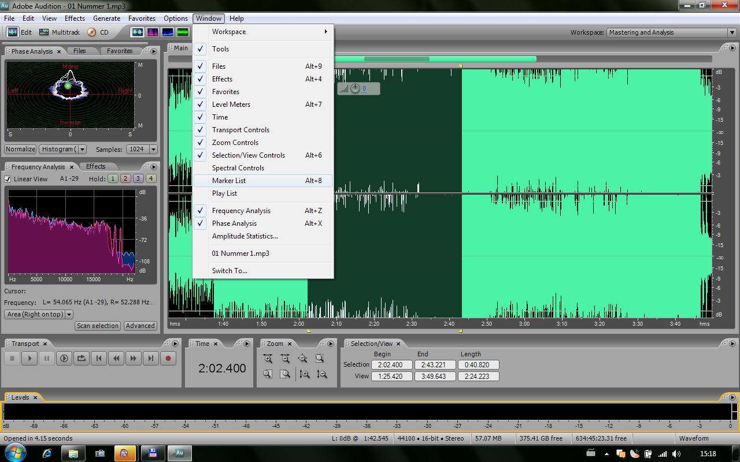Image resolution: width=740 pixels, height=462 pixels.
Task: Uncheck Files in Window menu
Action: point(263,66)
